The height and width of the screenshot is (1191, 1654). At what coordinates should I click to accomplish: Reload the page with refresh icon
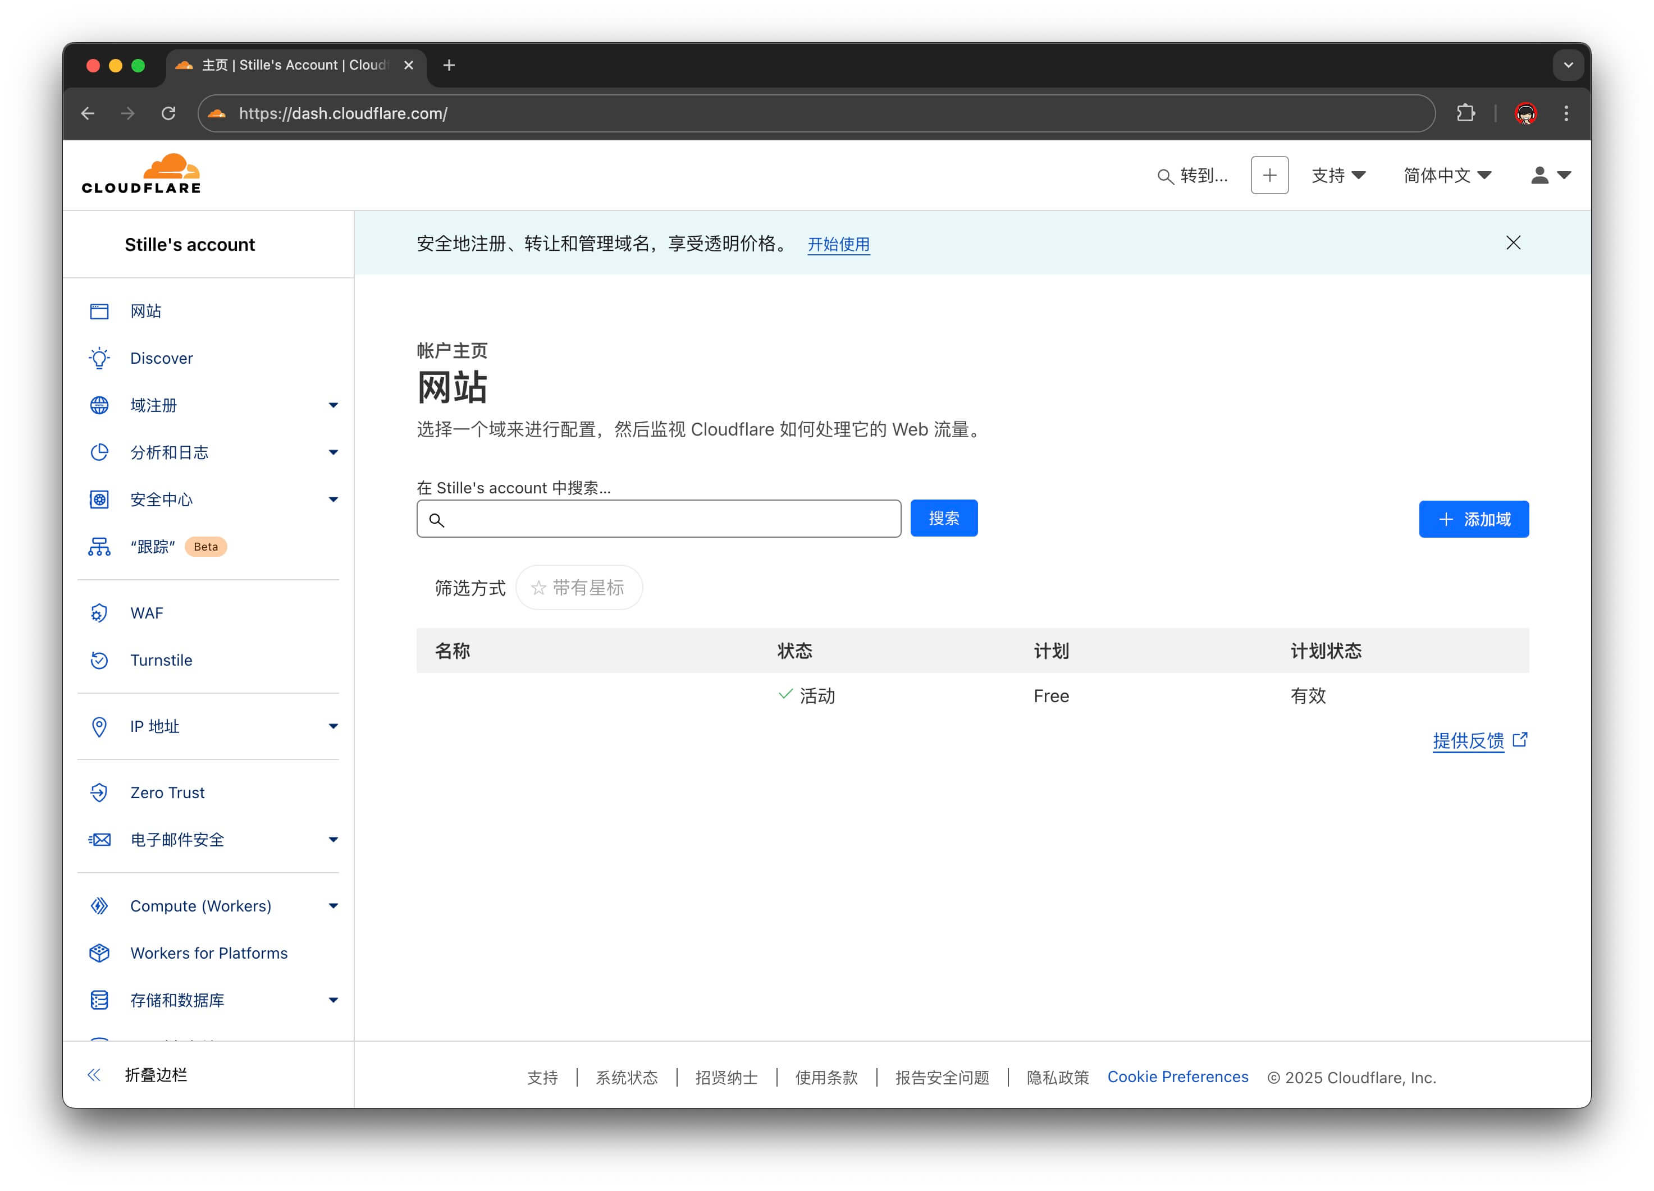pyautogui.click(x=168, y=113)
